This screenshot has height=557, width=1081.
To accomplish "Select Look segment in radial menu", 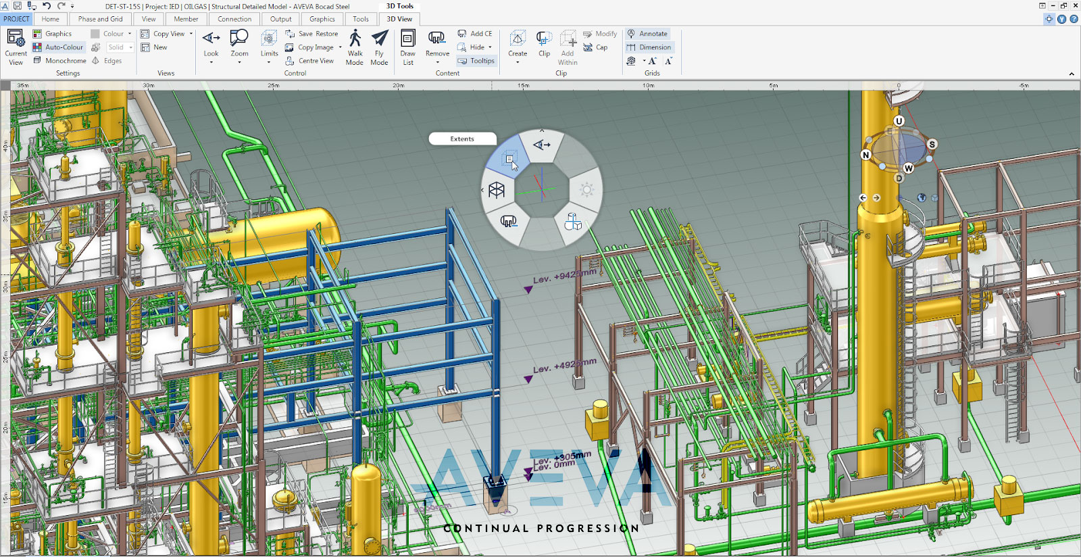I will click(542, 145).
